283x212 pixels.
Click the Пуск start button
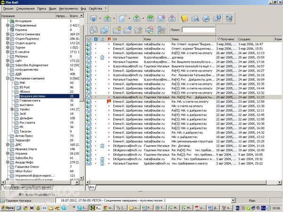(x=8, y=208)
